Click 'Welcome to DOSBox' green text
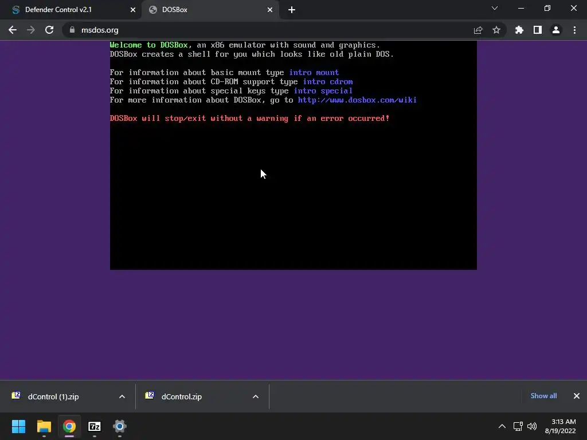 (148, 45)
